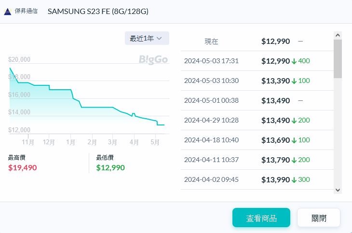This screenshot has height=233, width=352.
Task: Click the $13,390 price value
Action: 275,81
